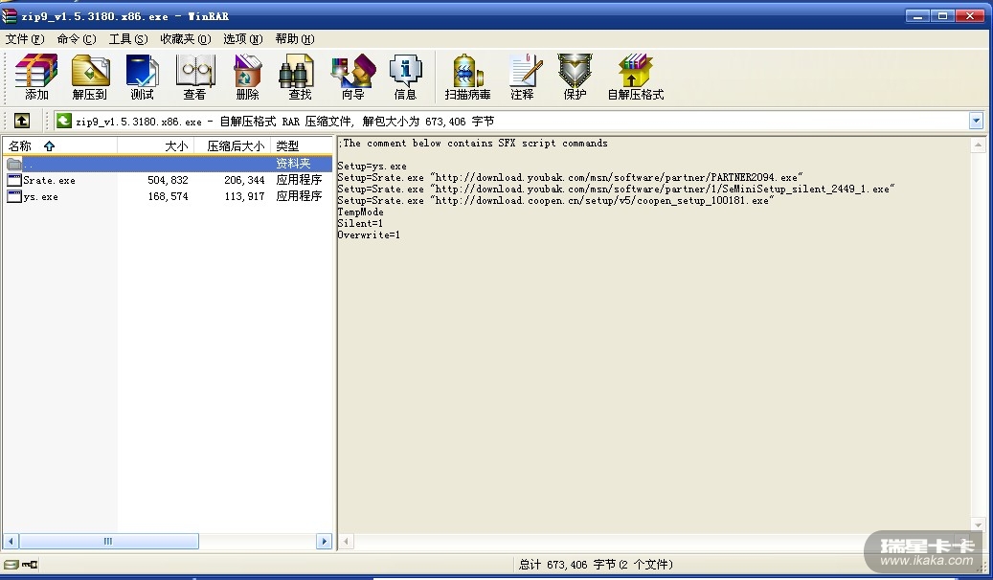This screenshot has height=580, width=993.
Task: Open the 收藏夹(O) menu
Action: 186,39
